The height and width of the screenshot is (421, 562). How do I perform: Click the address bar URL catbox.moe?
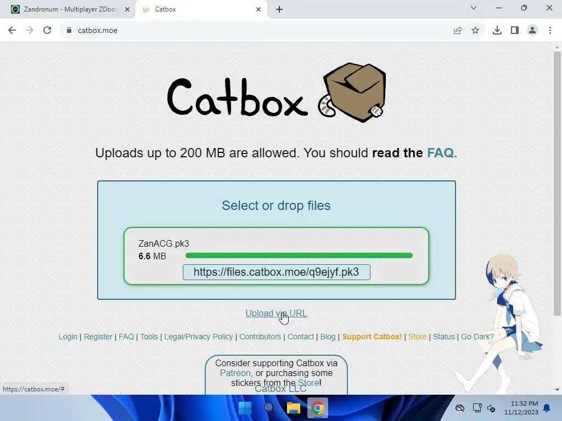pyautogui.click(x=98, y=31)
